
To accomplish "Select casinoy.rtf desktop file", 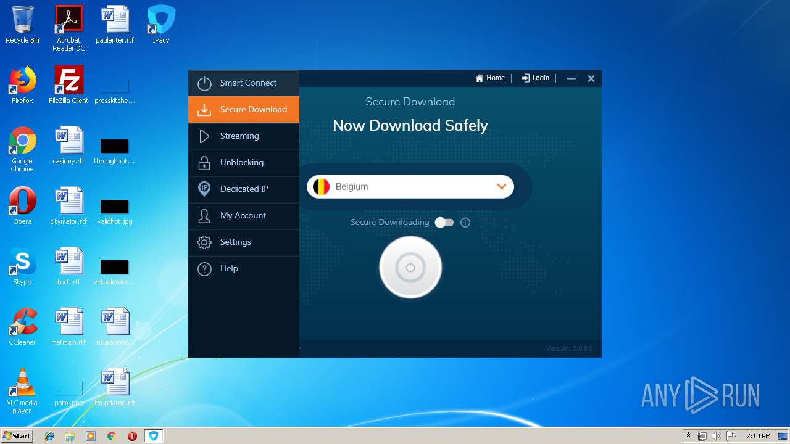I will point(69,146).
